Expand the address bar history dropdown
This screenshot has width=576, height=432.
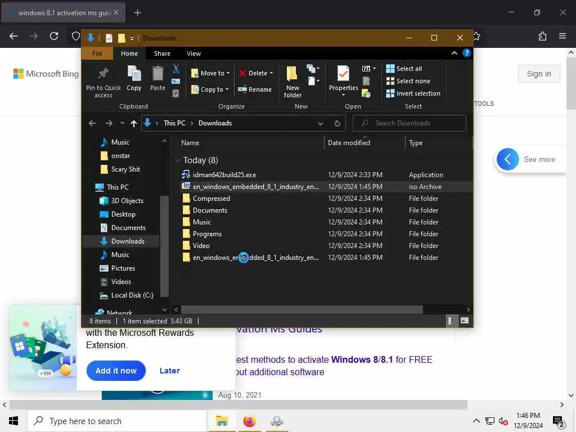[x=320, y=123]
